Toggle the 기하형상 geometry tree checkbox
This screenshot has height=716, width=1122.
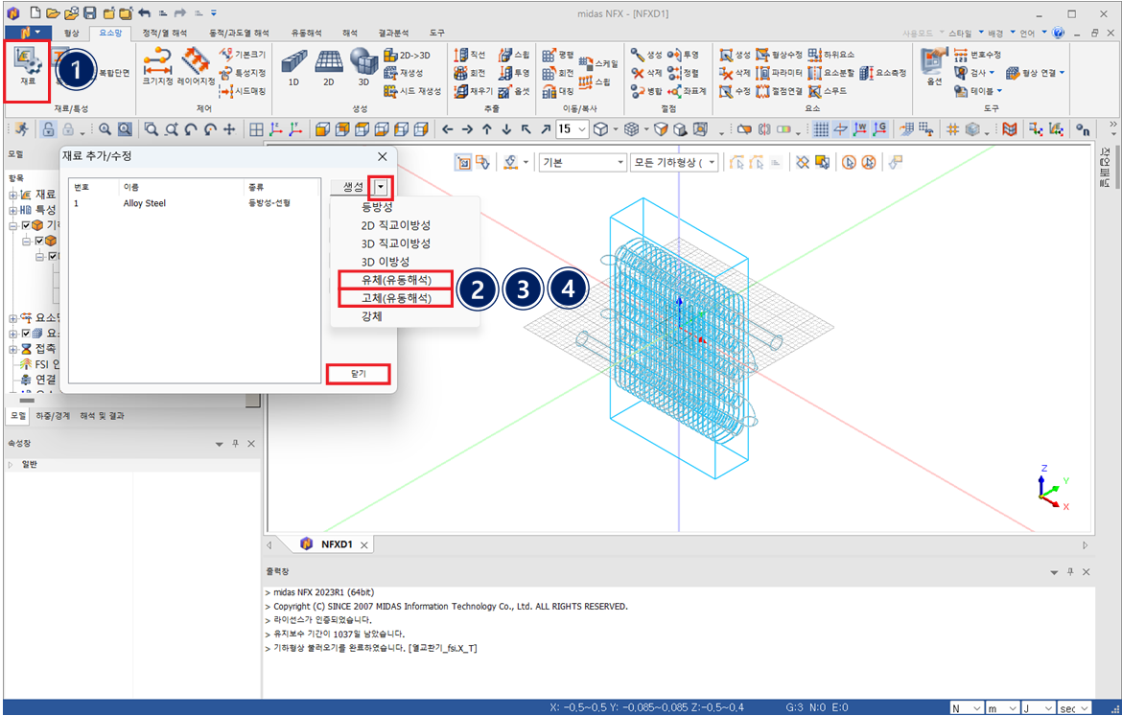27,225
